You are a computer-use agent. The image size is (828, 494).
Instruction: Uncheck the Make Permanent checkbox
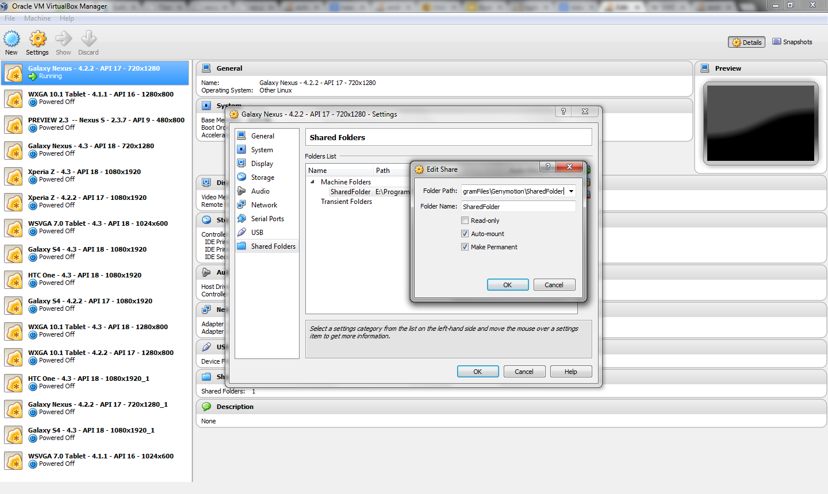(x=465, y=247)
